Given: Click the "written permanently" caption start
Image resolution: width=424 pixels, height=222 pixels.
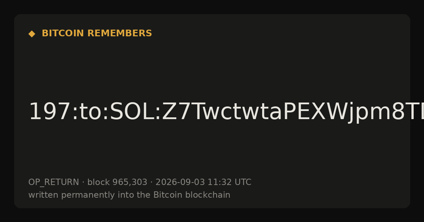Looking at the screenshot, I should point(62,195).
